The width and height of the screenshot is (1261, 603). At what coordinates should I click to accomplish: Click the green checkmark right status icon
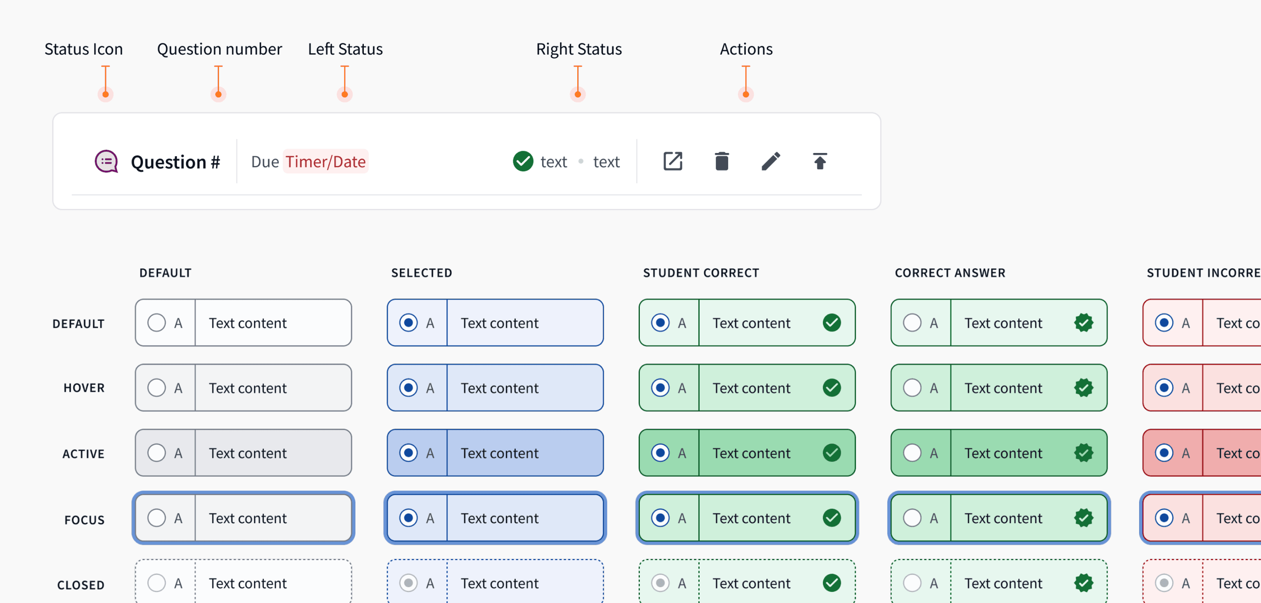tap(523, 161)
